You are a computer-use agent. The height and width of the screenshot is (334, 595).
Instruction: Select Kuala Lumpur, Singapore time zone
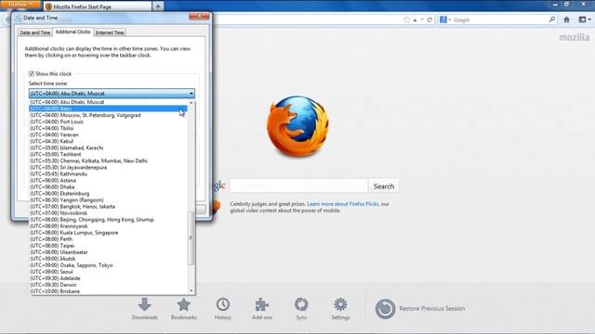click(108, 233)
